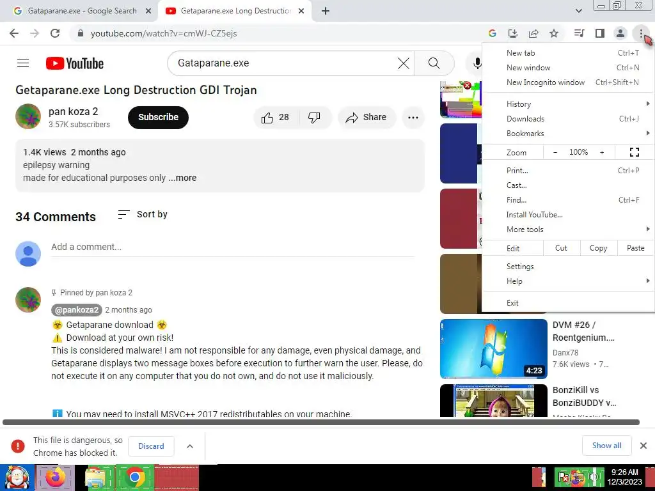The height and width of the screenshot is (491, 655).
Task: Expand the Bookmarks submenu
Action: click(x=569, y=134)
